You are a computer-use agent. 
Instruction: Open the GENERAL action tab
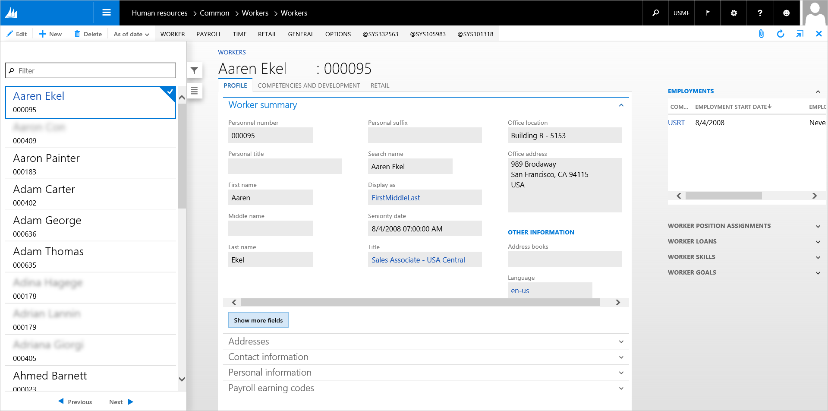[x=301, y=34]
